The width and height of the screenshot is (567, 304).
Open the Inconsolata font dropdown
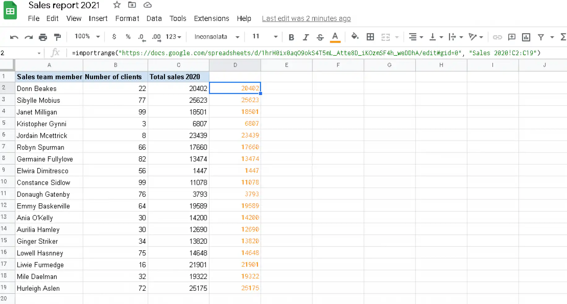(x=217, y=37)
